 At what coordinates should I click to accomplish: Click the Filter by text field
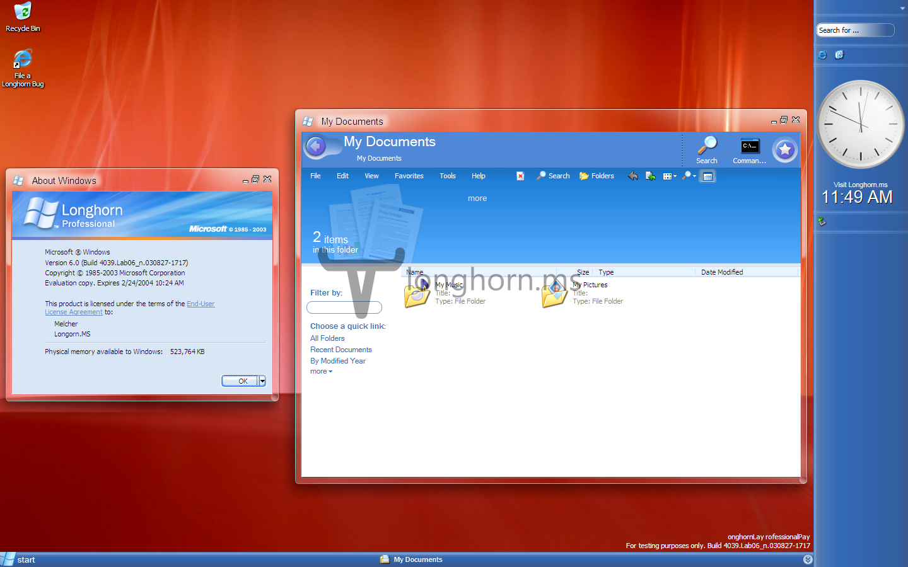[x=344, y=307]
